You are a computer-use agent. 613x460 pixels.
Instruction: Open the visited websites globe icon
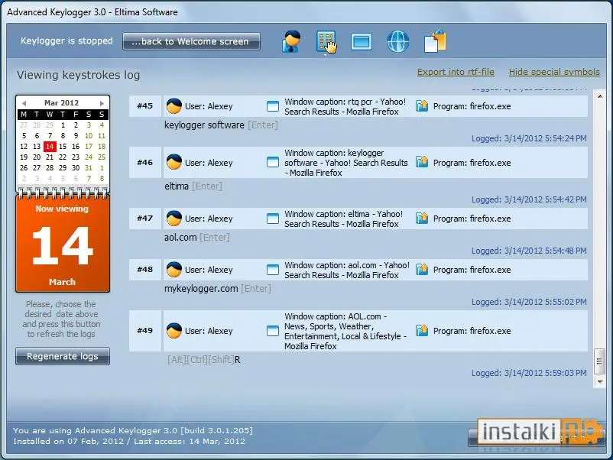tap(397, 41)
